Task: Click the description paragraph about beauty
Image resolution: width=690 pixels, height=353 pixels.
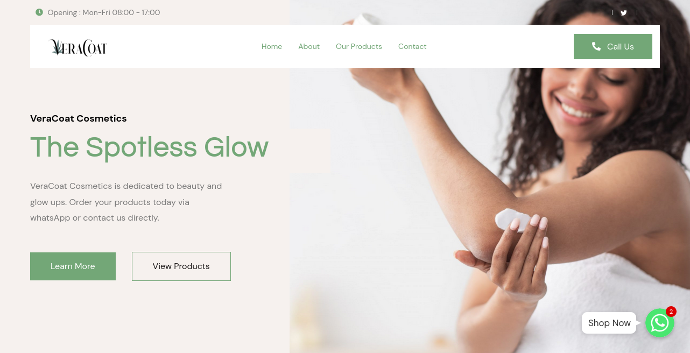Action: [x=126, y=202]
